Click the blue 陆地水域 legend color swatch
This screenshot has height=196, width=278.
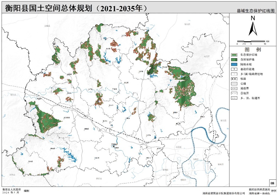235,64
